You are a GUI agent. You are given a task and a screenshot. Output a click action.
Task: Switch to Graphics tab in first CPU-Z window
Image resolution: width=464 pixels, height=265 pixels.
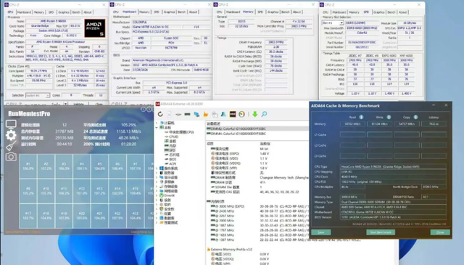[64, 12]
